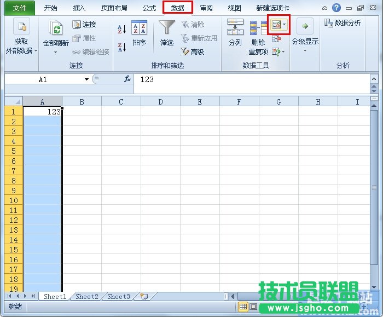Expand the Refresh All dropdown arrow
This screenshot has height=317, width=383.
click(56, 52)
